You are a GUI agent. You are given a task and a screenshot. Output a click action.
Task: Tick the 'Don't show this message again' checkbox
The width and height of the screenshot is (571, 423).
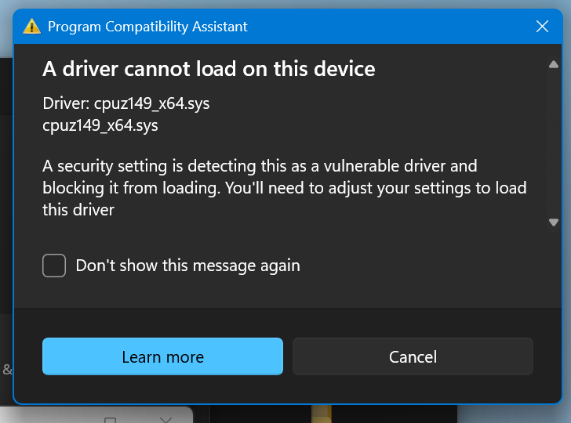[54, 266]
